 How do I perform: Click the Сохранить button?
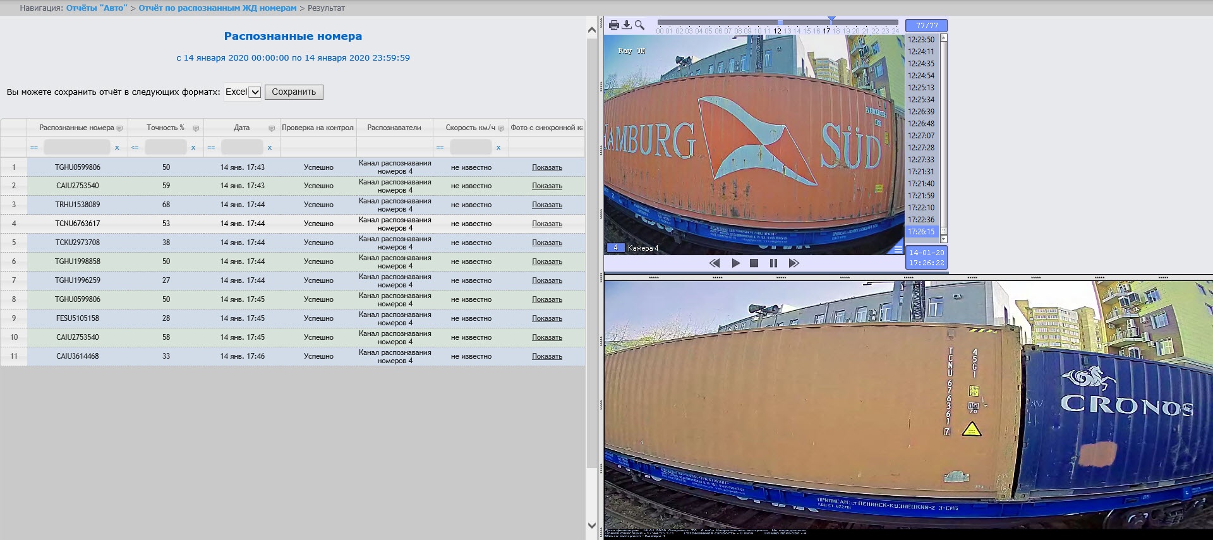point(294,92)
